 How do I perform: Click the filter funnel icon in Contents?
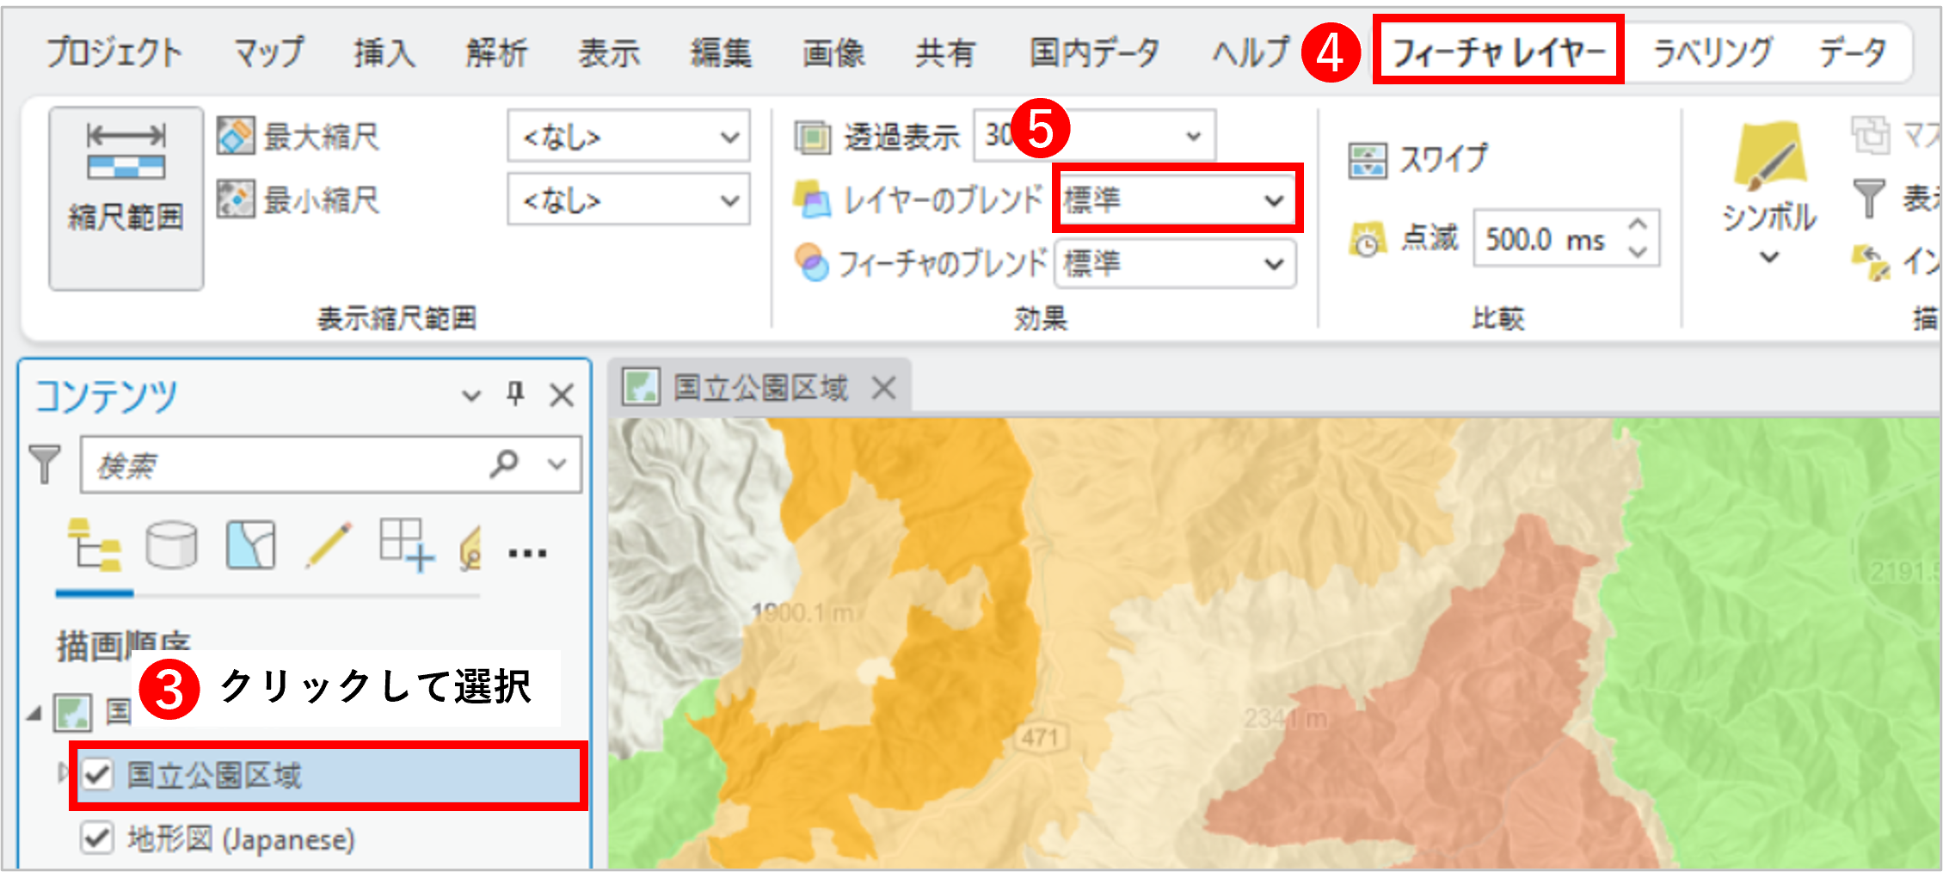click(45, 464)
